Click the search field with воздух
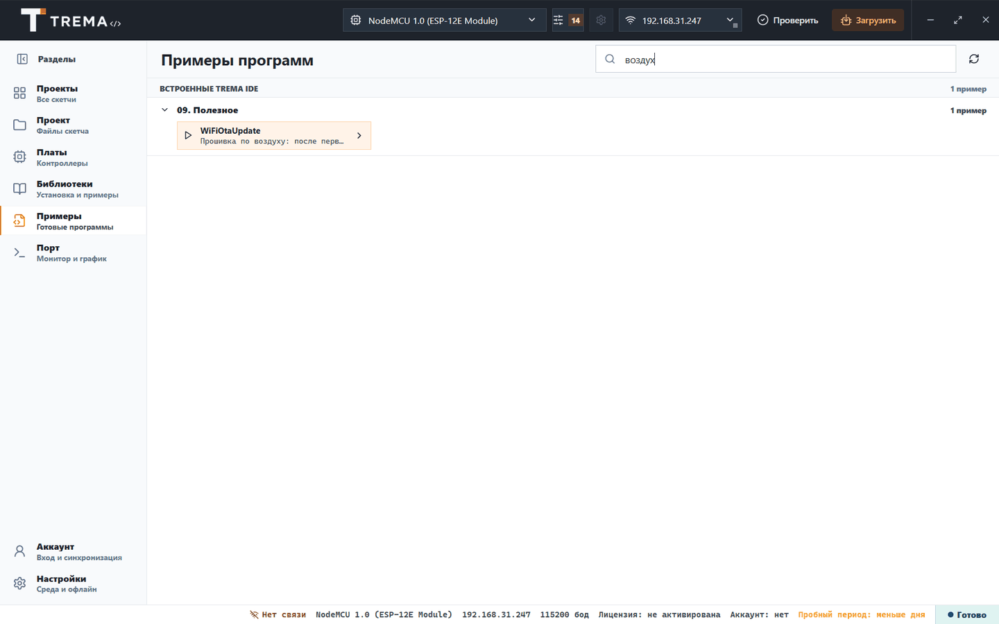The width and height of the screenshot is (999, 624). pos(776,59)
